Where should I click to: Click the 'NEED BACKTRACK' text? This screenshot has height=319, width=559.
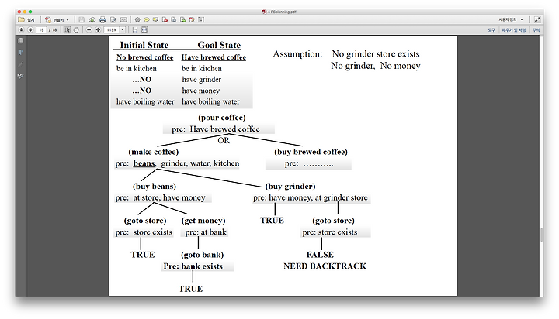tap(325, 266)
